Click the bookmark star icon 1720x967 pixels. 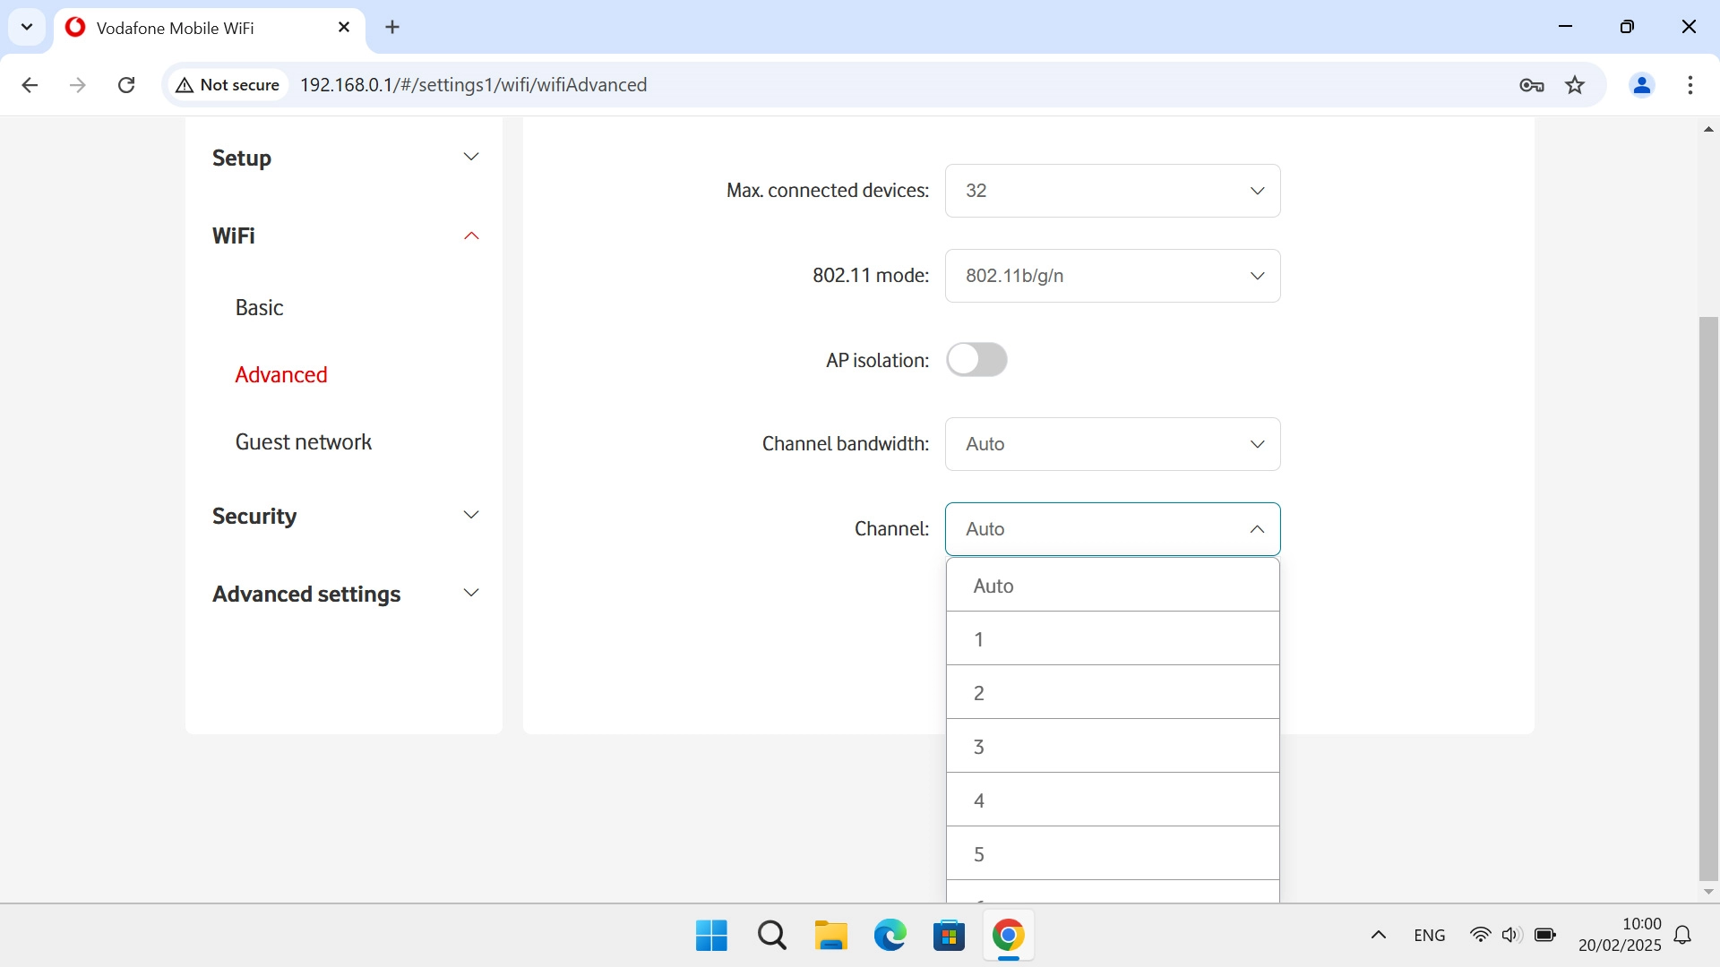click(x=1575, y=85)
